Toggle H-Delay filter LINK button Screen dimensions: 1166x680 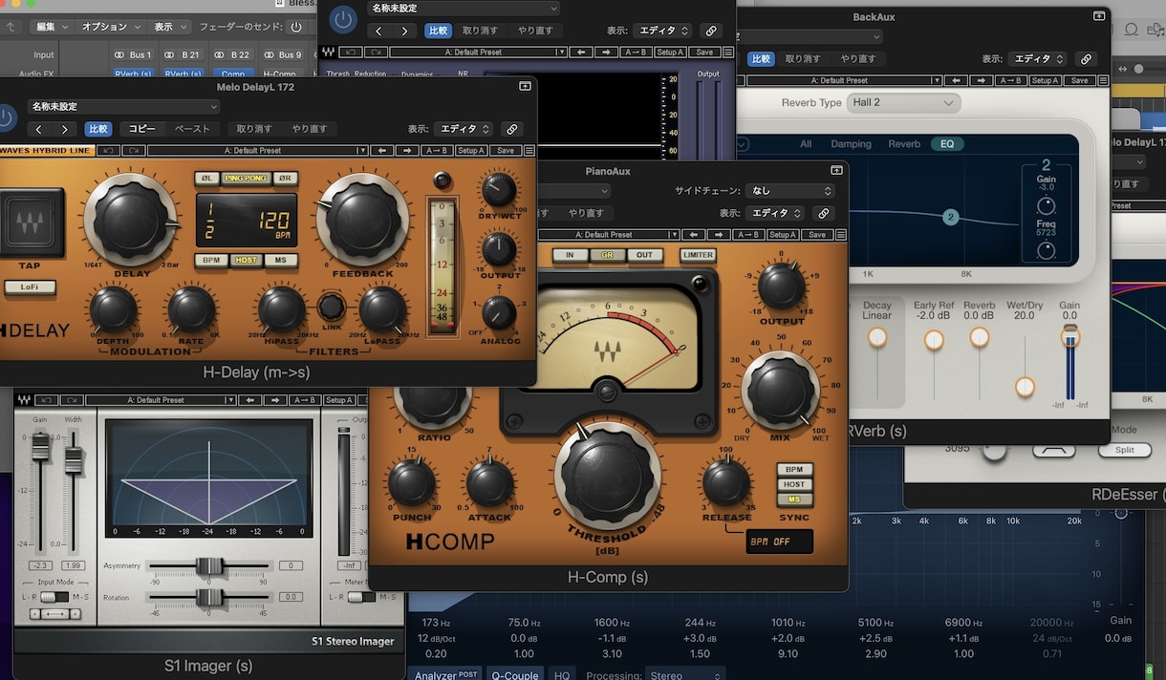(x=332, y=307)
